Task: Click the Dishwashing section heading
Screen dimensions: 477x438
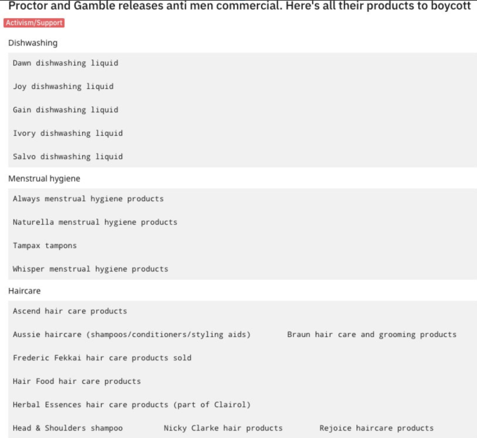Action: 33,43
